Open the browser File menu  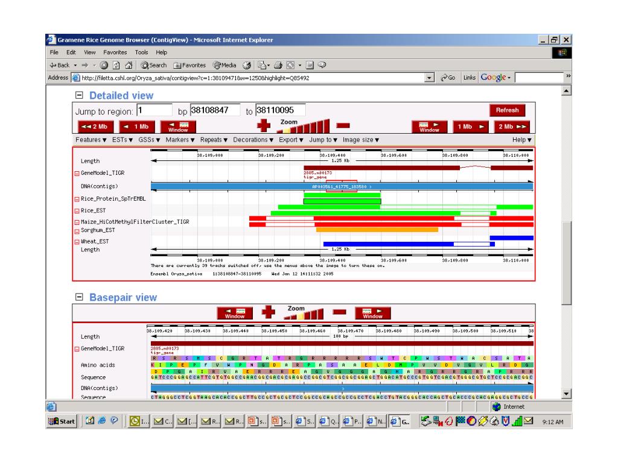(x=54, y=52)
